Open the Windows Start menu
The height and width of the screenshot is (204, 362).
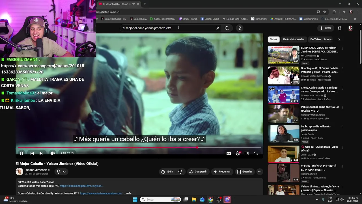pyautogui.click(x=135, y=199)
